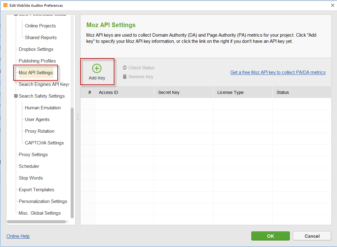Select Moz API Settings in sidebar
337x247 pixels.
[x=36, y=73]
